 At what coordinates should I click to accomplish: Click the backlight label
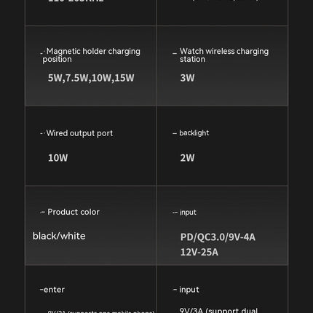click(194, 133)
